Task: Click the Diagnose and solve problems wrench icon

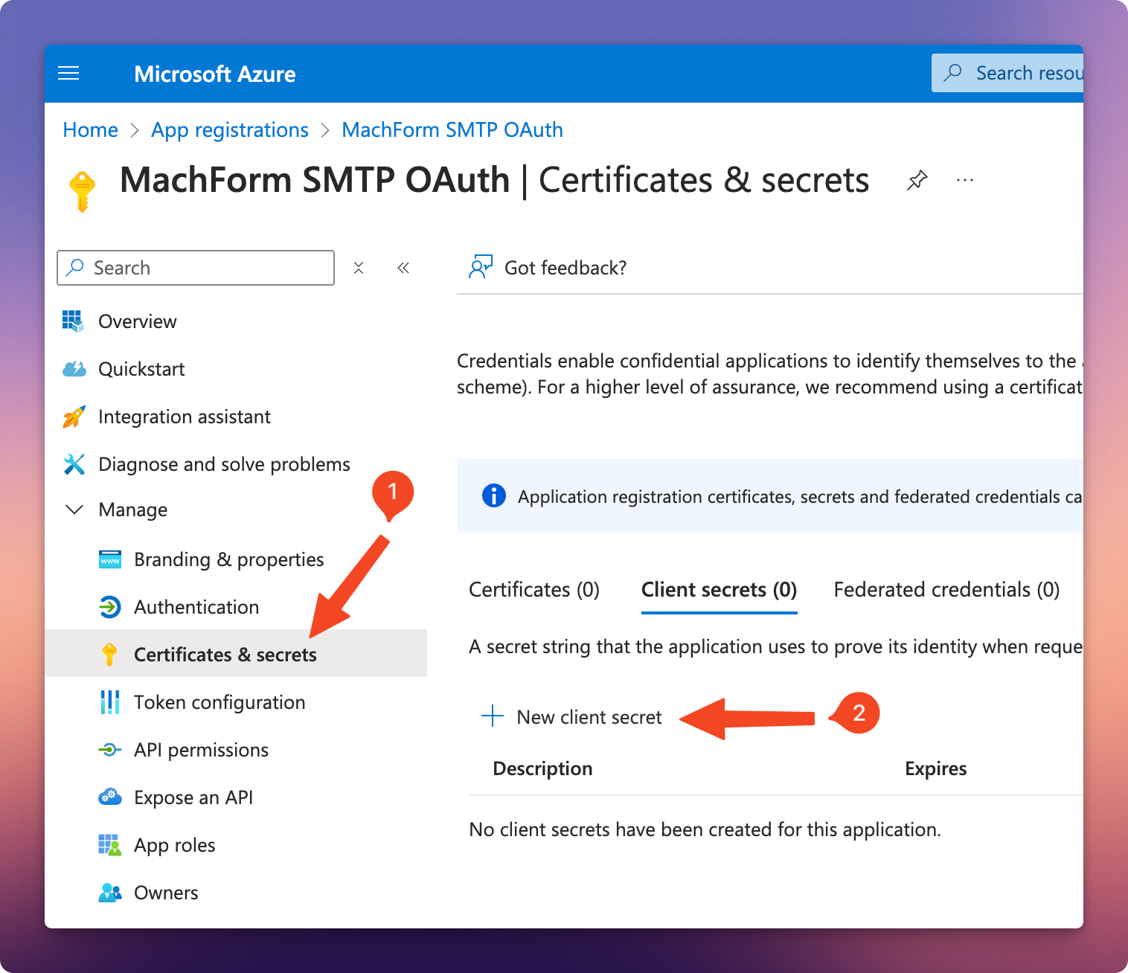Action: [x=74, y=464]
